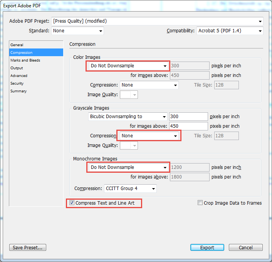Select the Output panel in sidebar
The width and height of the screenshot is (272, 262).
(x=36, y=68)
